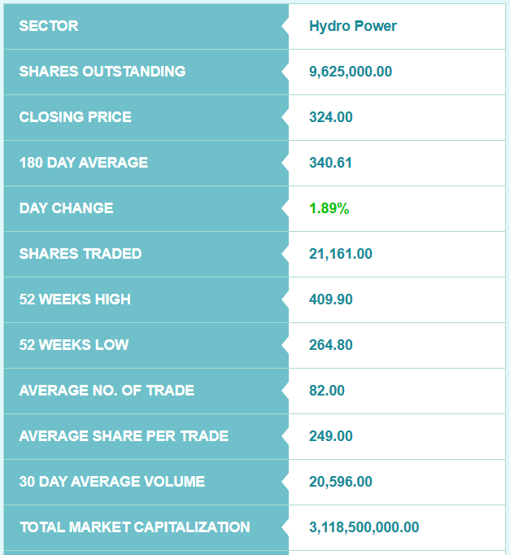Select the 30 DAY AVERAGE VOLUME label

coord(112,482)
